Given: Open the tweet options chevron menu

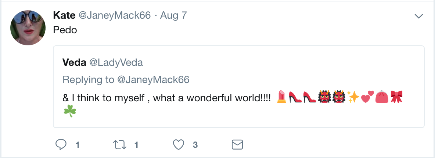Looking at the screenshot, I should click(x=418, y=16).
